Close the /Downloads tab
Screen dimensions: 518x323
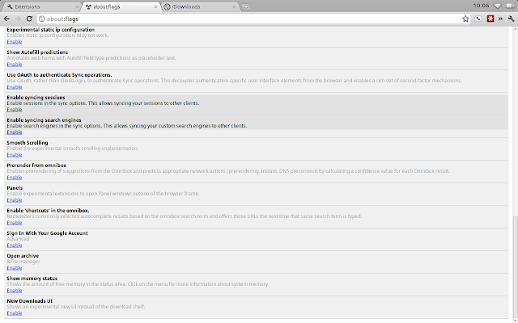(234, 6)
